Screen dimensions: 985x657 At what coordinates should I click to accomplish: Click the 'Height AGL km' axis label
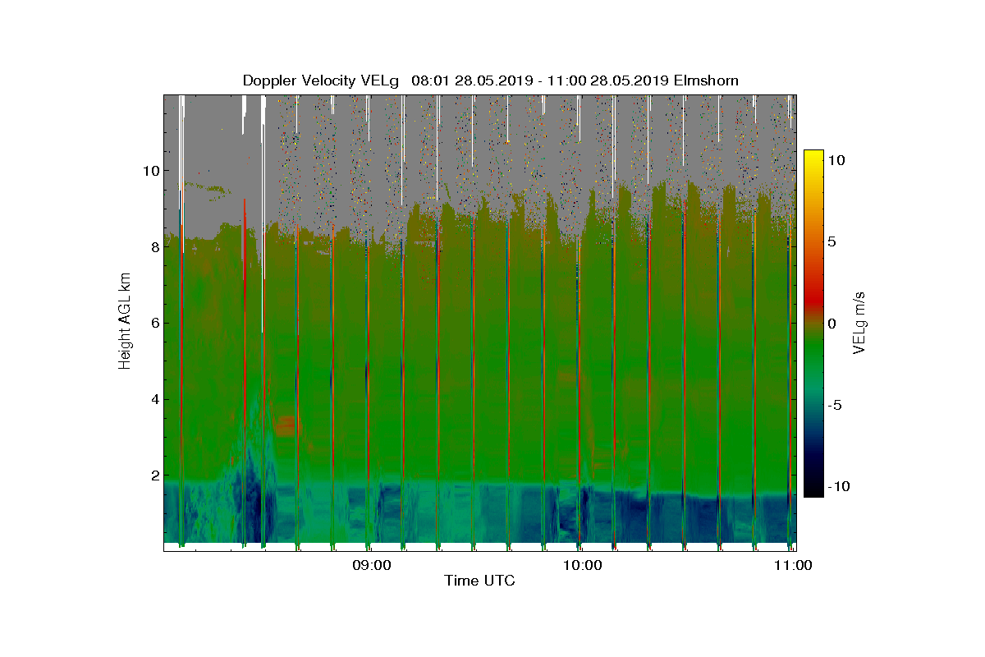(x=125, y=323)
